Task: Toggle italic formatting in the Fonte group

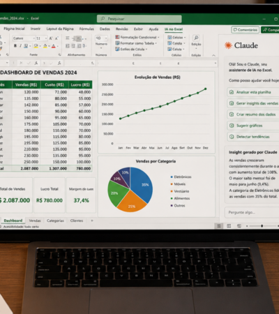Action: coord(20,46)
